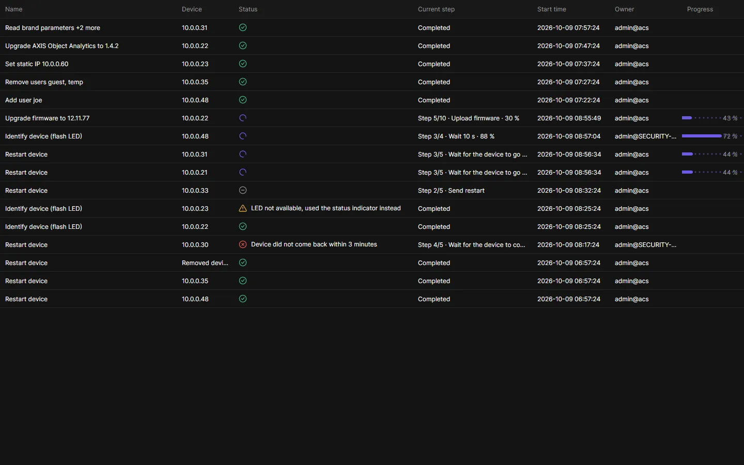Click the green check icon for Restart device 10.0.0.35
744x465 pixels.
(x=243, y=281)
